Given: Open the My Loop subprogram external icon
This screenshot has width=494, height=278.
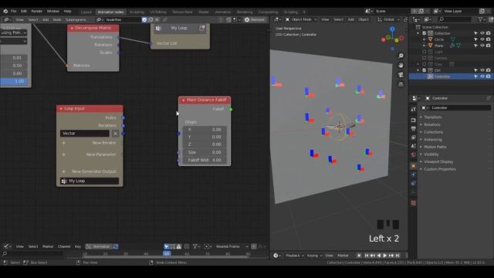Looking at the screenshot, I should pos(202,29).
